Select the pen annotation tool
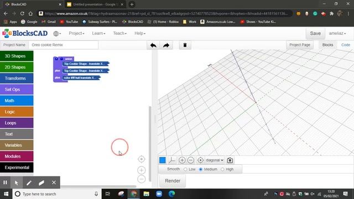The width and height of the screenshot is (354, 199). (x=29, y=182)
